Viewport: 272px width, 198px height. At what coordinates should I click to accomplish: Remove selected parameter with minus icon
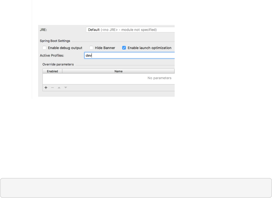[x=52, y=88]
